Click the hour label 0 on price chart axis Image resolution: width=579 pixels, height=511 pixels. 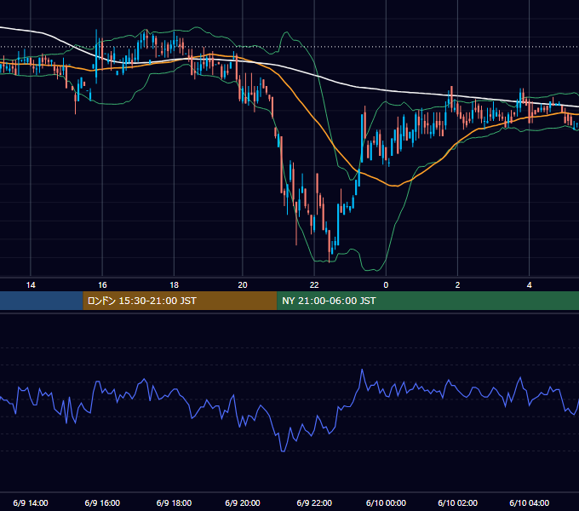click(x=386, y=285)
